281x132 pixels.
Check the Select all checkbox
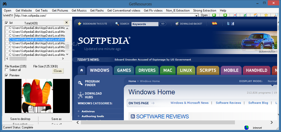click(6, 70)
